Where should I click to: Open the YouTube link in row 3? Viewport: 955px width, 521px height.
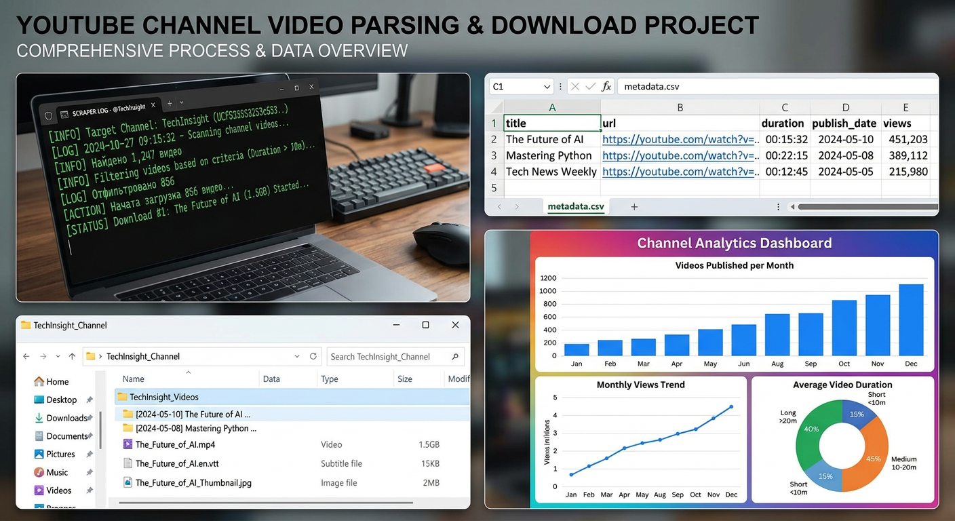(x=680, y=155)
